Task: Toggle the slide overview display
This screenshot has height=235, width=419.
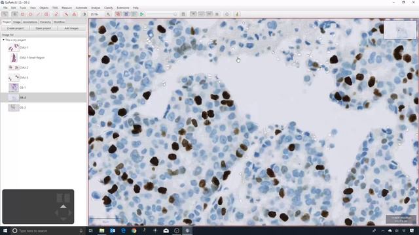Action: tap(193, 14)
